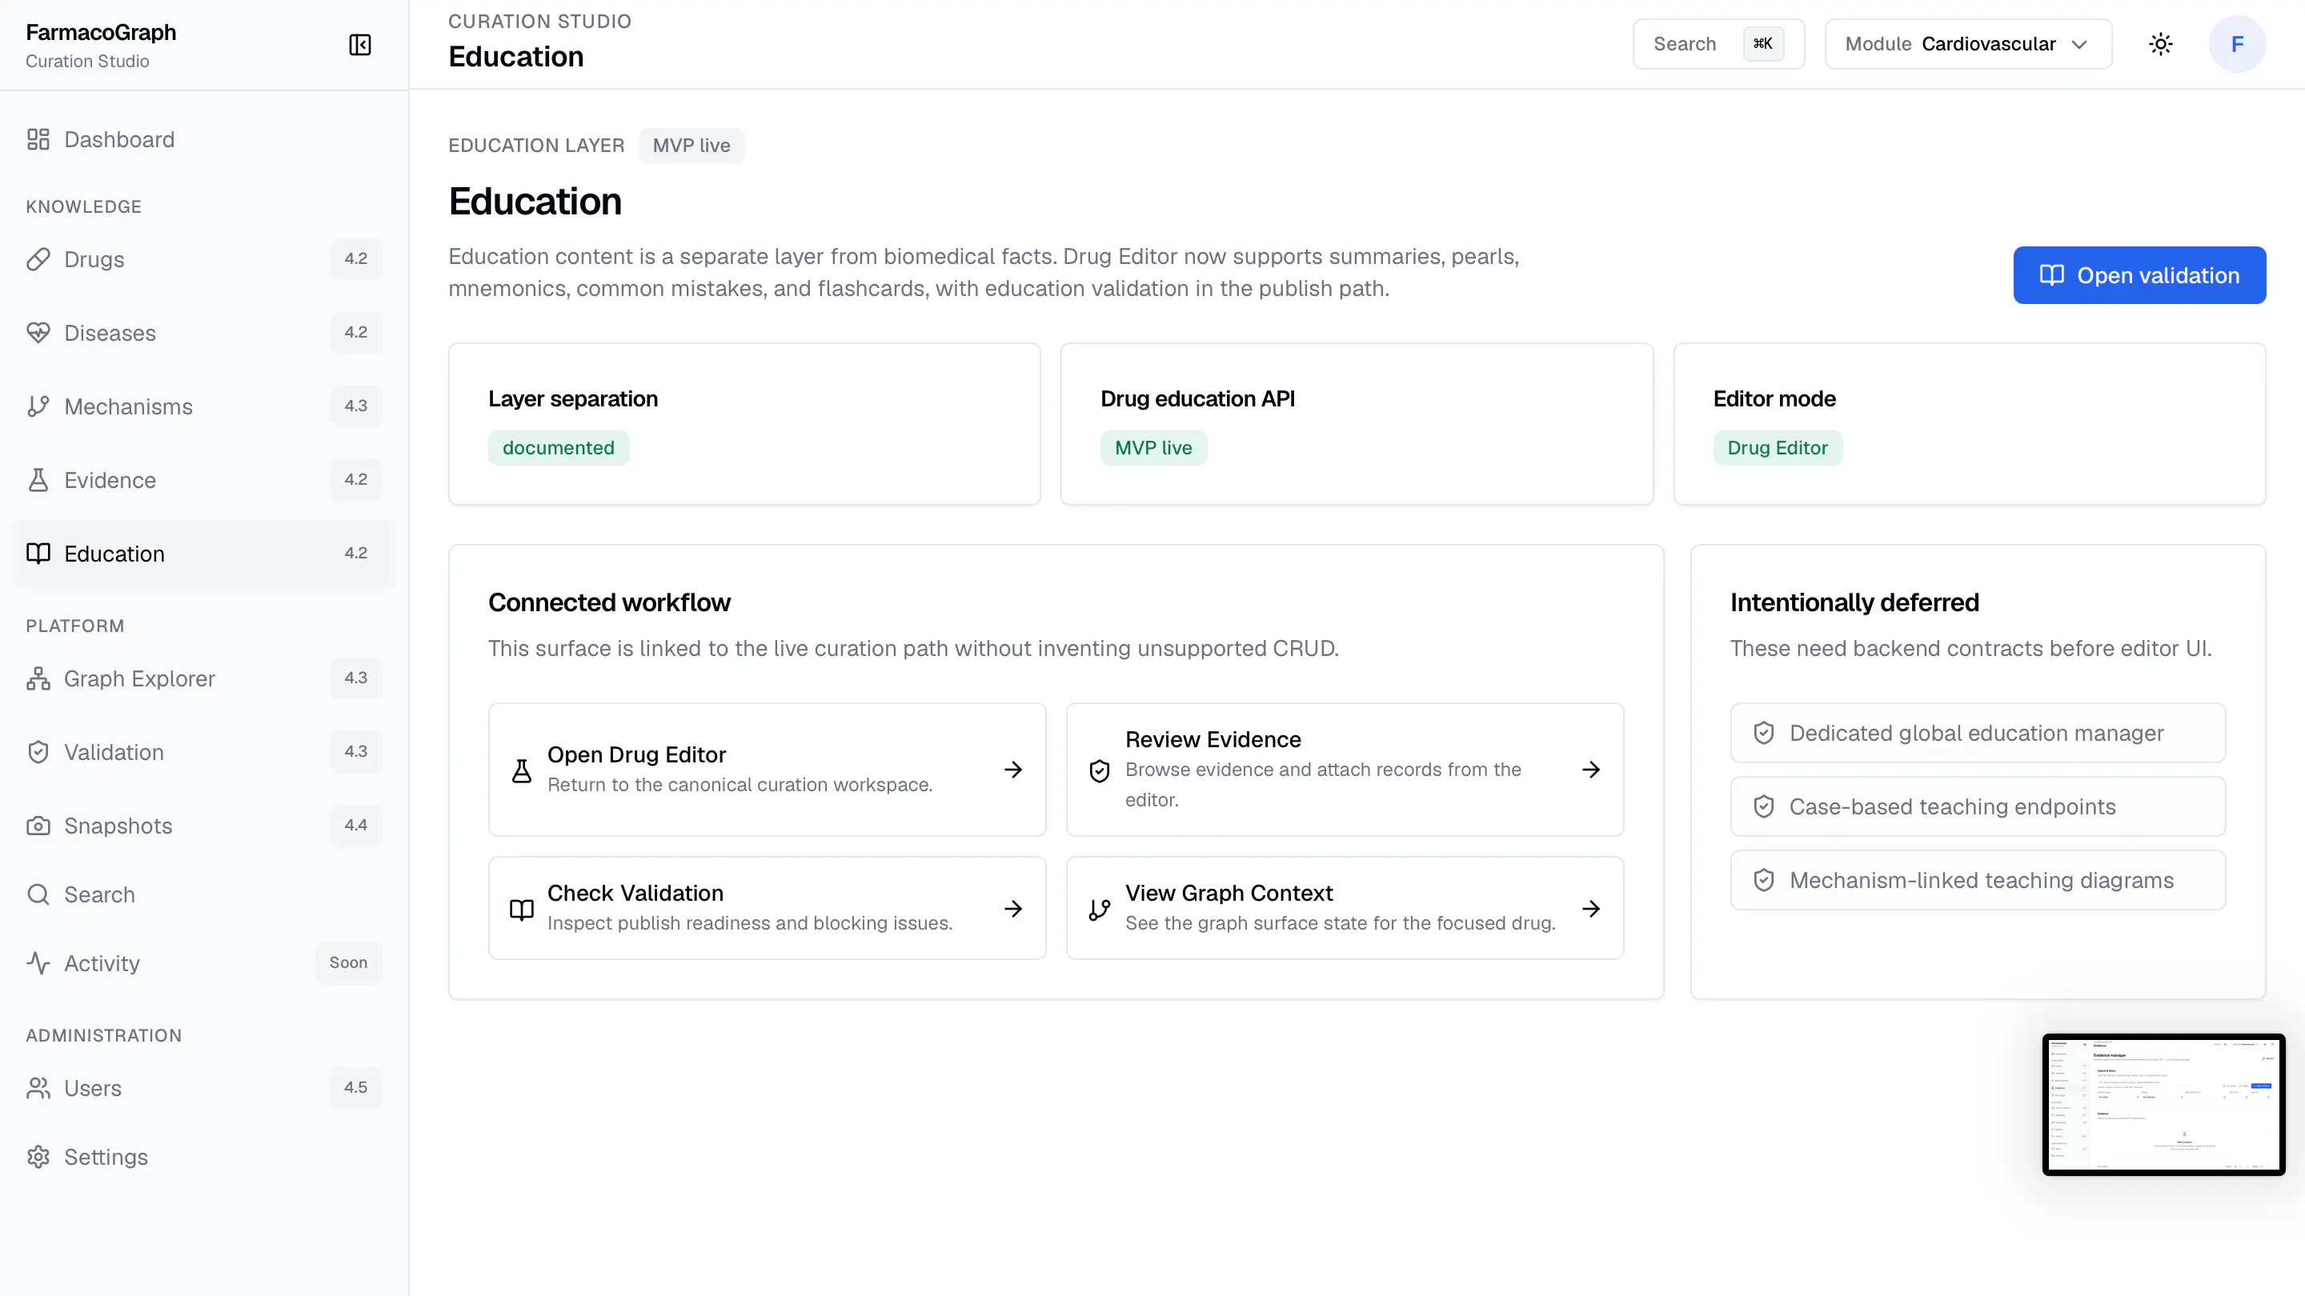This screenshot has width=2305, height=1296.
Task: Click the Open validation button
Action: click(x=2139, y=275)
